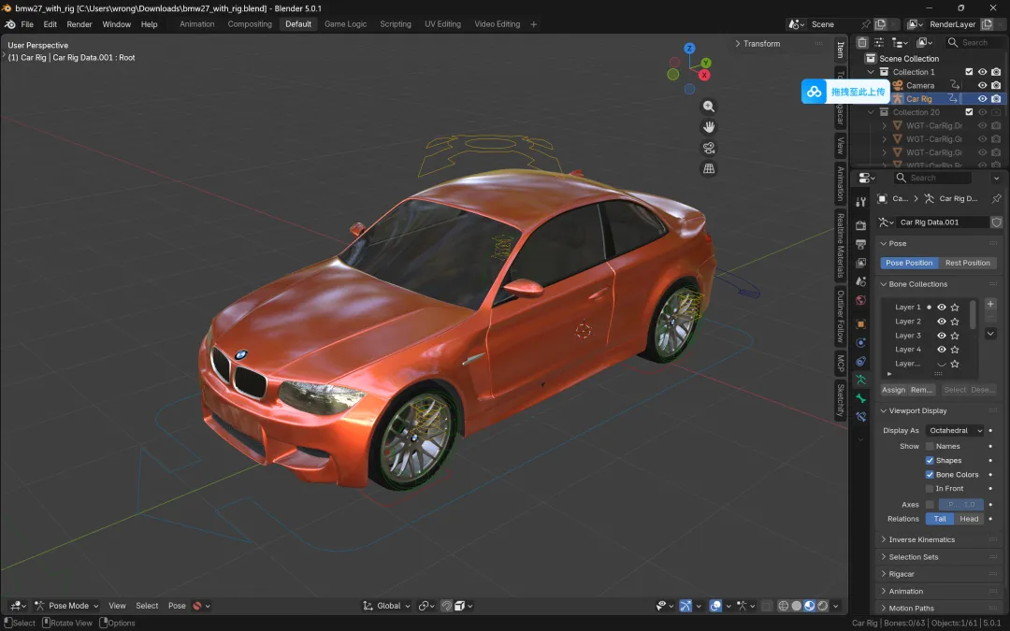This screenshot has height=631, width=1010.
Task: Click the Blender logo in the menu bar
Action: (x=9, y=24)
